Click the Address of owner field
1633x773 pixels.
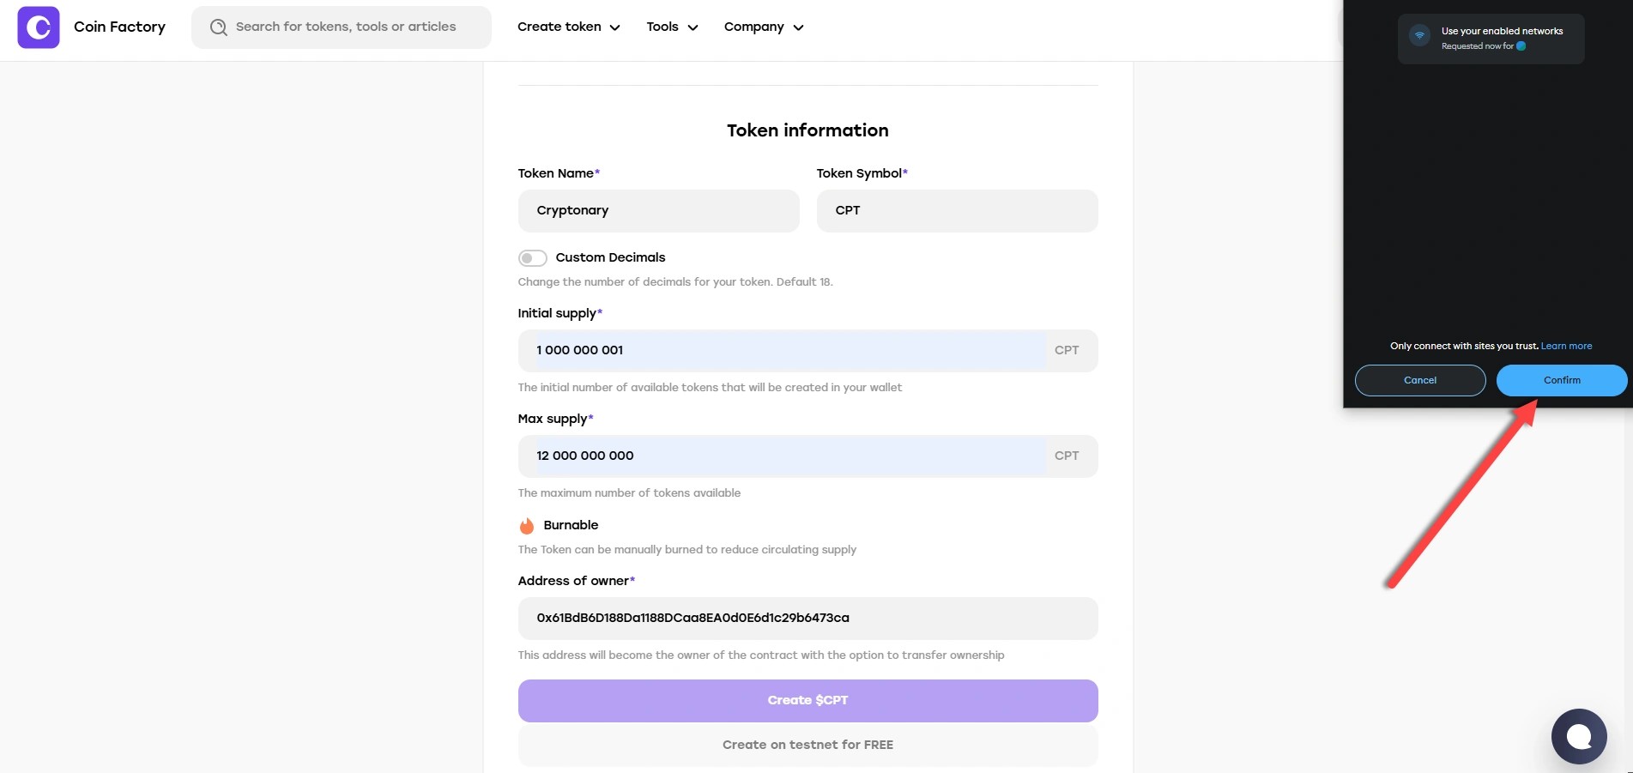tap(807, 618)
